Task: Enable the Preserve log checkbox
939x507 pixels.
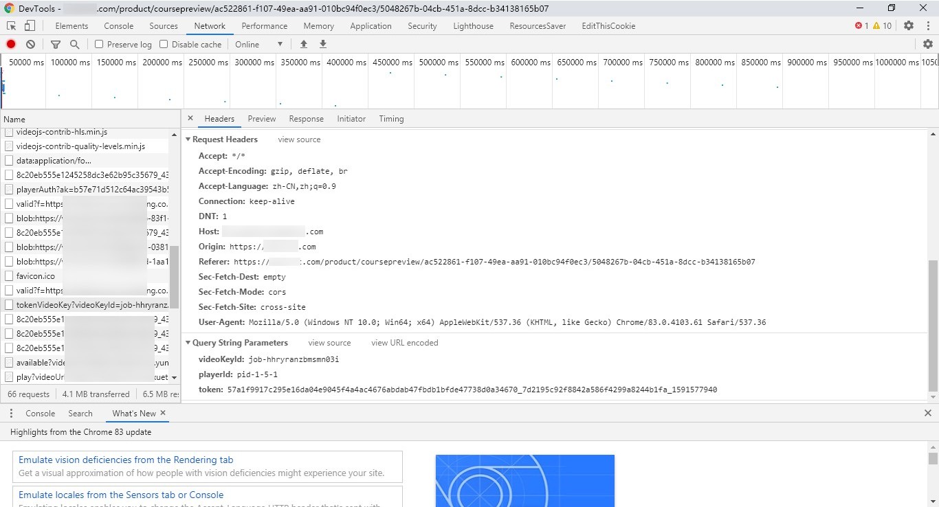Action: pos(99,44)
